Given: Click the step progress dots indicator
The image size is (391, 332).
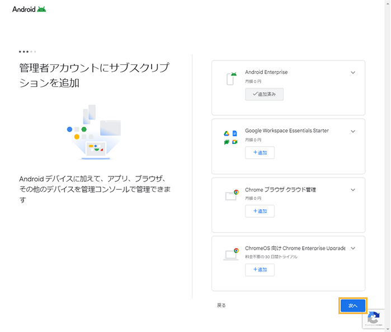Looking at the screenshot, I should pos(27,52).
